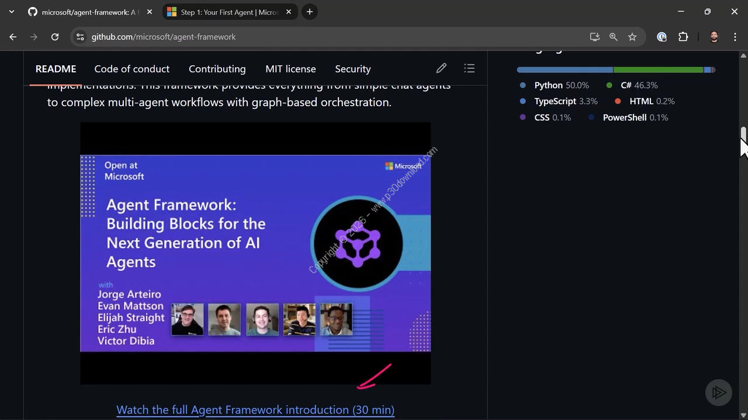Screen dimensions: 748x420
Task: Bookmark this page with the star icon
Action: click(632, 37)
